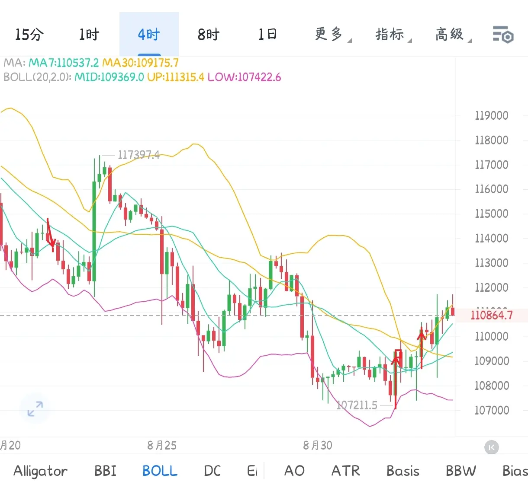The width and height of the screenshot is (528, 488).
Task: Enable the AO sub-indicator
Action: [295, 471]
